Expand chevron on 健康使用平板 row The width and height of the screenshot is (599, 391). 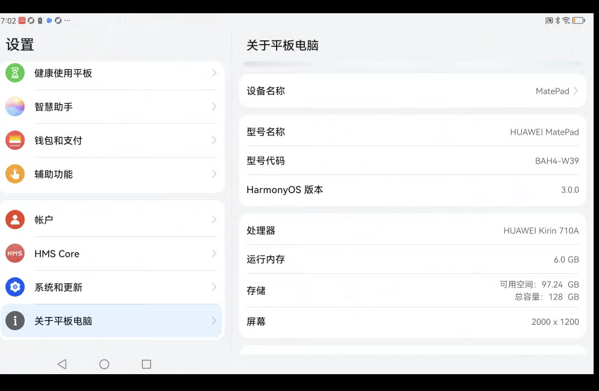coord(214,73)
